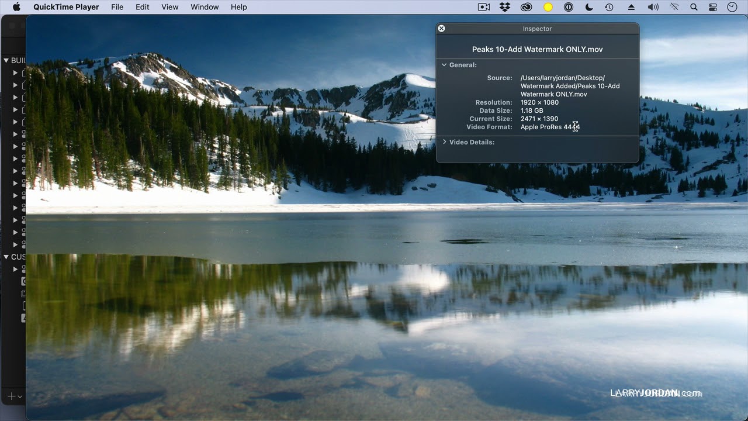
Task: Click the Video Format: label
Action: point(489,127)
